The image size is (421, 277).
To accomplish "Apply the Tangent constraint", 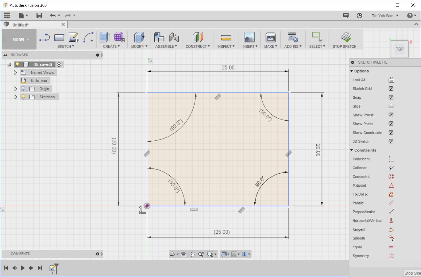I will (391, 229).
